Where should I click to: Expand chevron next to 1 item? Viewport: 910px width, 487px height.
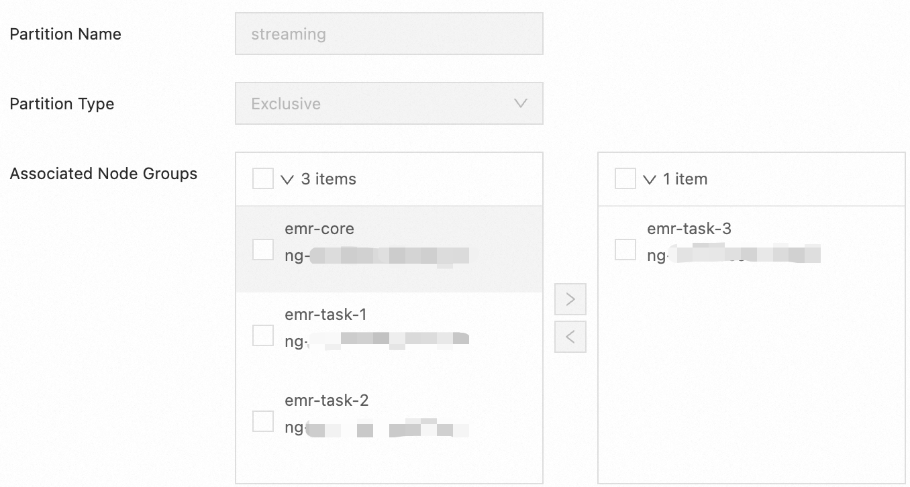[649, 180]
